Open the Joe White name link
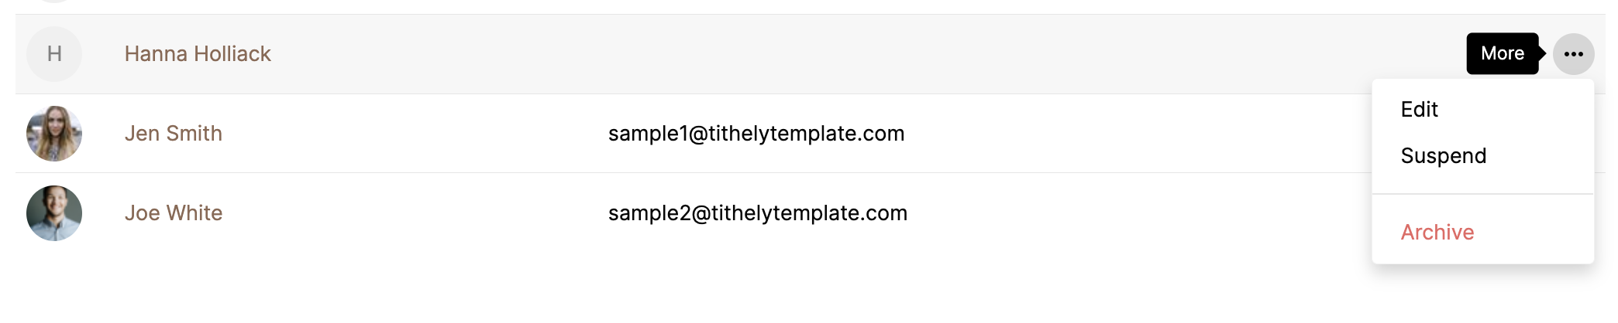1618x323 pixels. pos(174,213)
